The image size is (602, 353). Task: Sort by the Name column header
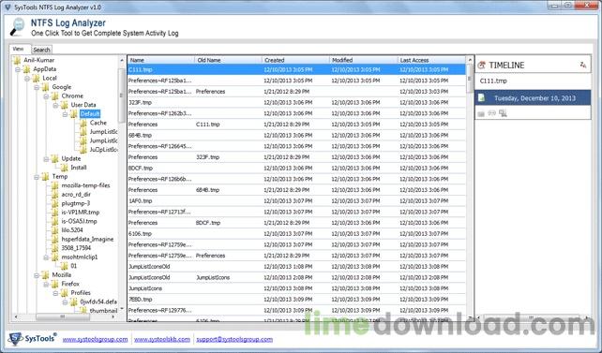[161, 60]
